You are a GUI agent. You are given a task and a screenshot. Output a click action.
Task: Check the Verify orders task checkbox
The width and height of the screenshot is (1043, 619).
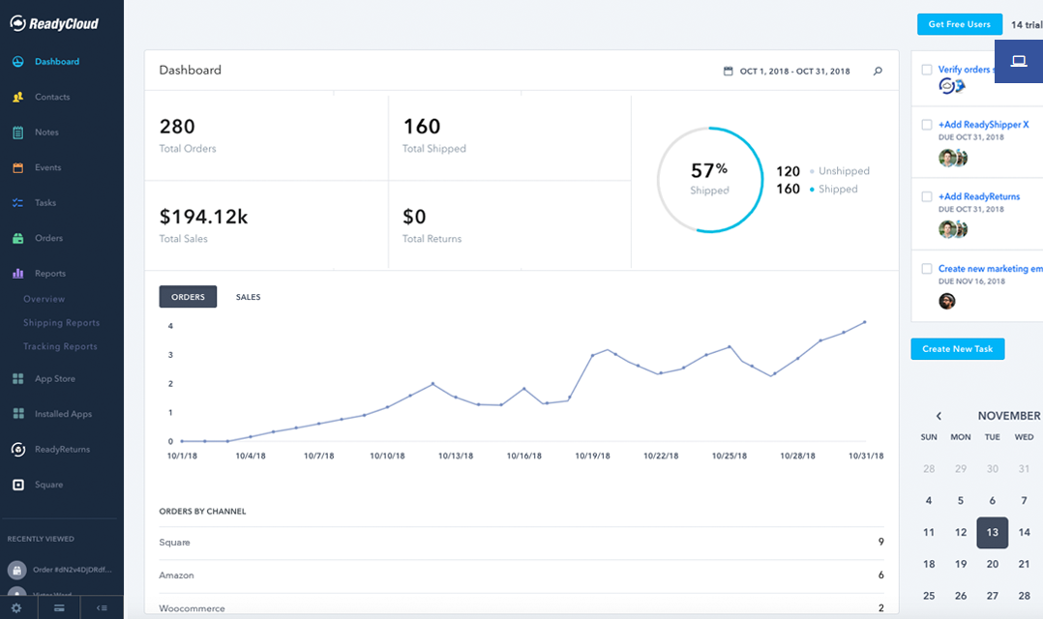tap(927, 70)
